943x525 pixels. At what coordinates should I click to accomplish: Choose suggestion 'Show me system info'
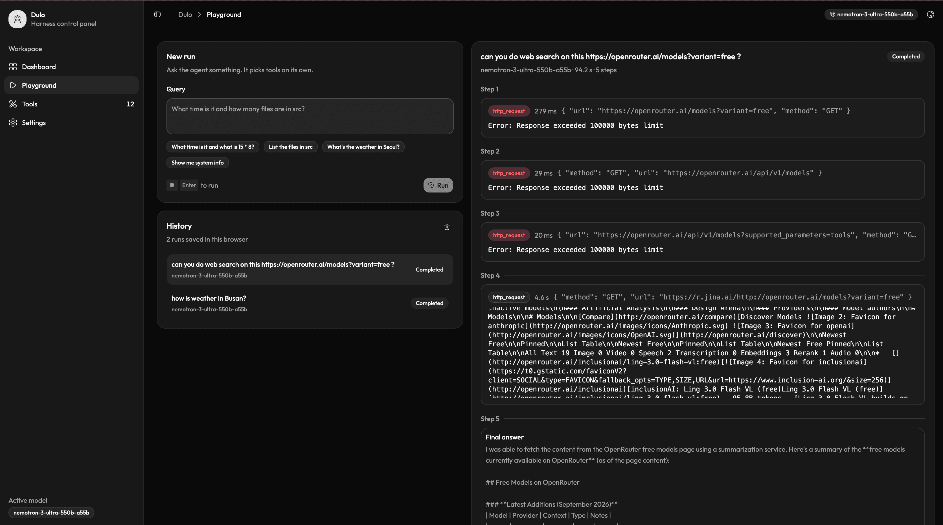click(x=197, y=163)
